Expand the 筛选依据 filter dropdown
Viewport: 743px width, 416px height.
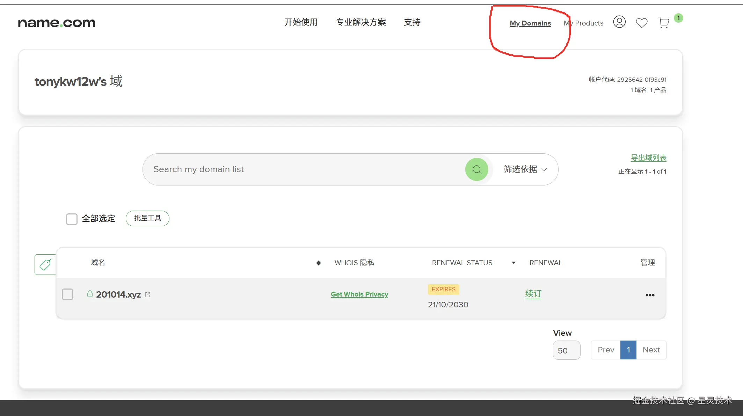[525, 169]
